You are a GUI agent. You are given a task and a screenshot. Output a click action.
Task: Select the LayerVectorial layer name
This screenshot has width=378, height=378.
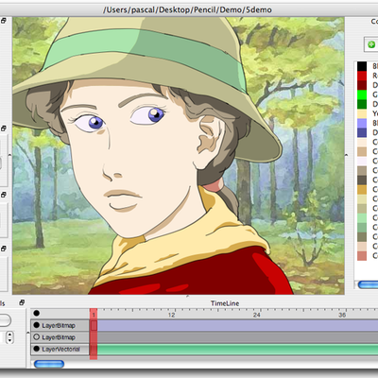click(61, 349)
